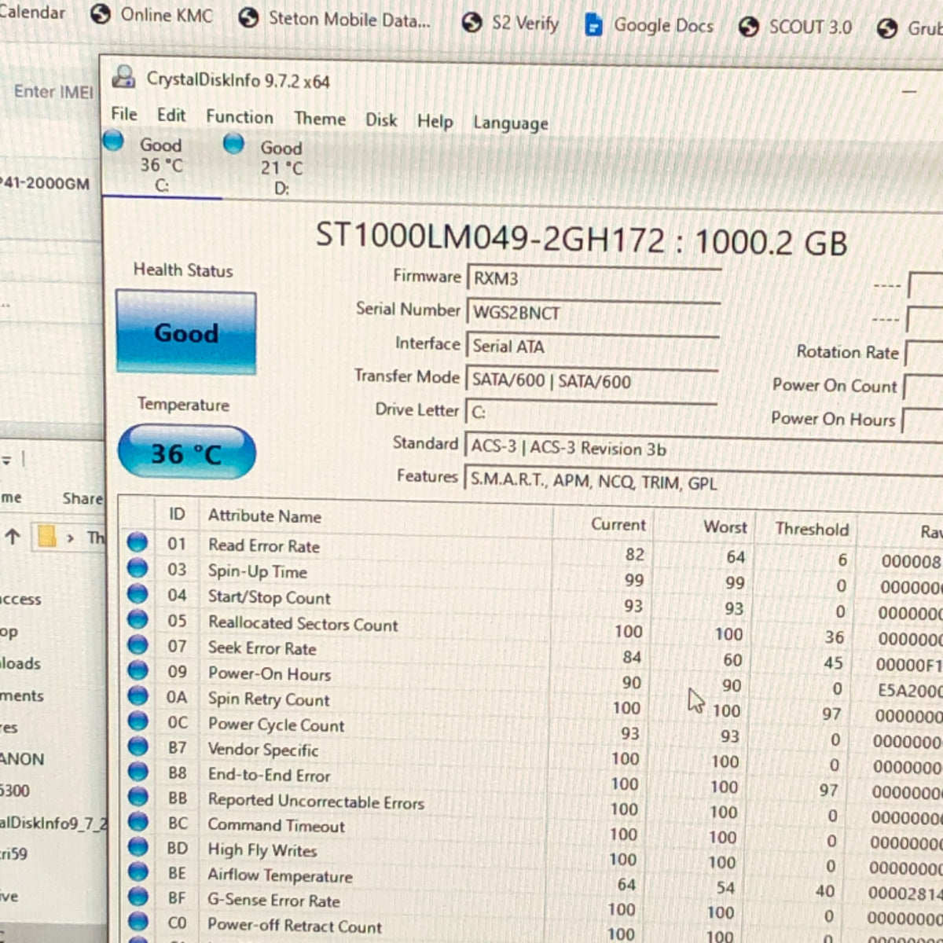This screenshot has height=943, width=943.
Task: Click the Enter IMEI field in browser
Action: click(53, 91)
